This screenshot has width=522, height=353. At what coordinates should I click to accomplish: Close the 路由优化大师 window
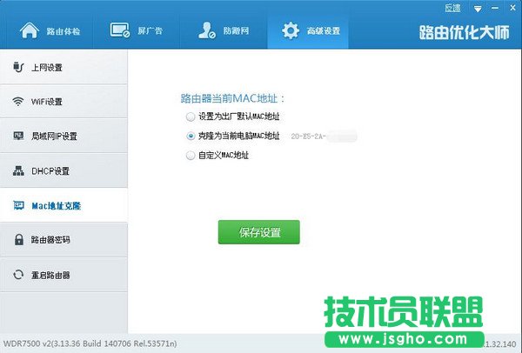[514, 7]
